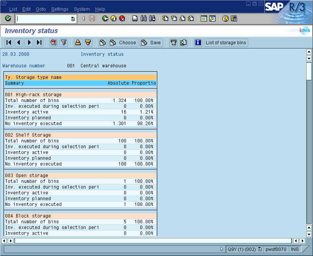Click into the command input field
313x256 pixels.
43,18
